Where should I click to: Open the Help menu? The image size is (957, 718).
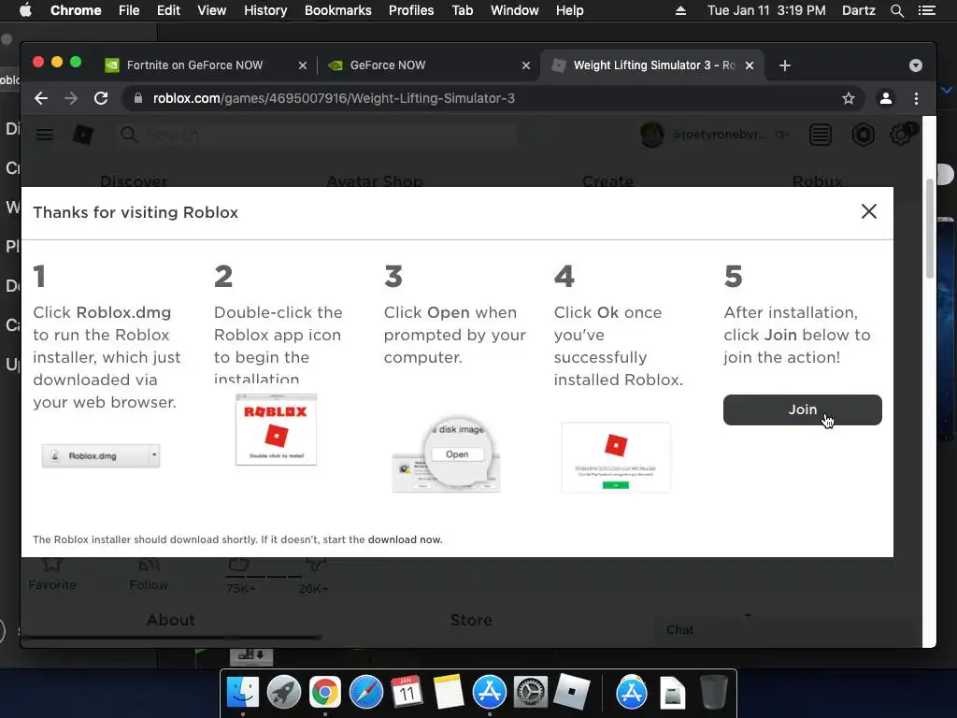(569, 10)
